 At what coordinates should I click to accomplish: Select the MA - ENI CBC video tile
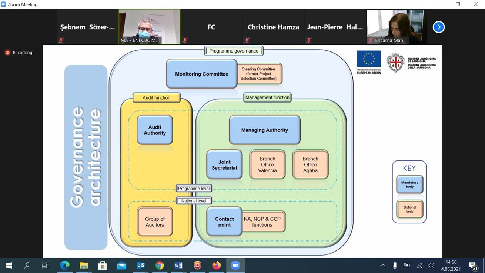(x=150, y=27)
